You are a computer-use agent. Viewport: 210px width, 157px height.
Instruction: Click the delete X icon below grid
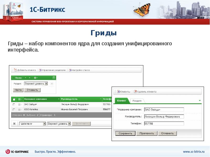14,124
